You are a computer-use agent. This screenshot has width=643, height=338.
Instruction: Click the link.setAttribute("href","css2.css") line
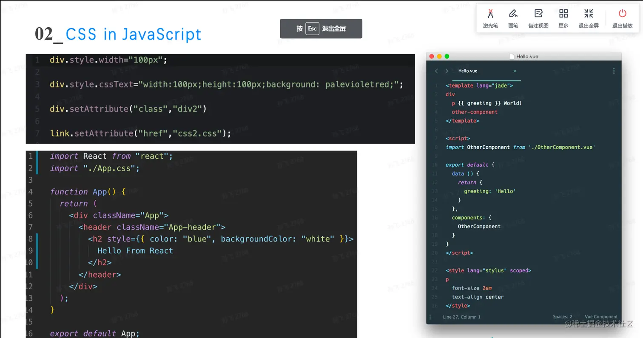click(x=140, y=133)
